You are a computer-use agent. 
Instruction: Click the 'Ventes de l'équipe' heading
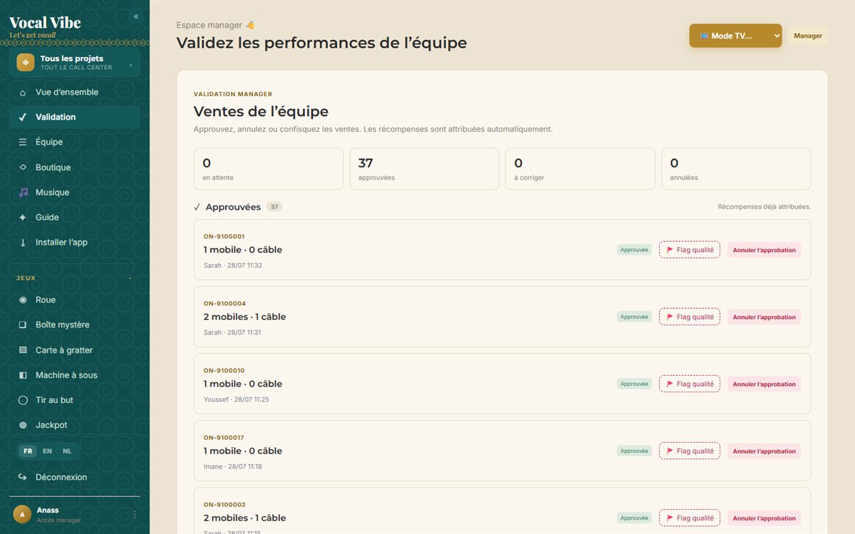pos(261,112)
